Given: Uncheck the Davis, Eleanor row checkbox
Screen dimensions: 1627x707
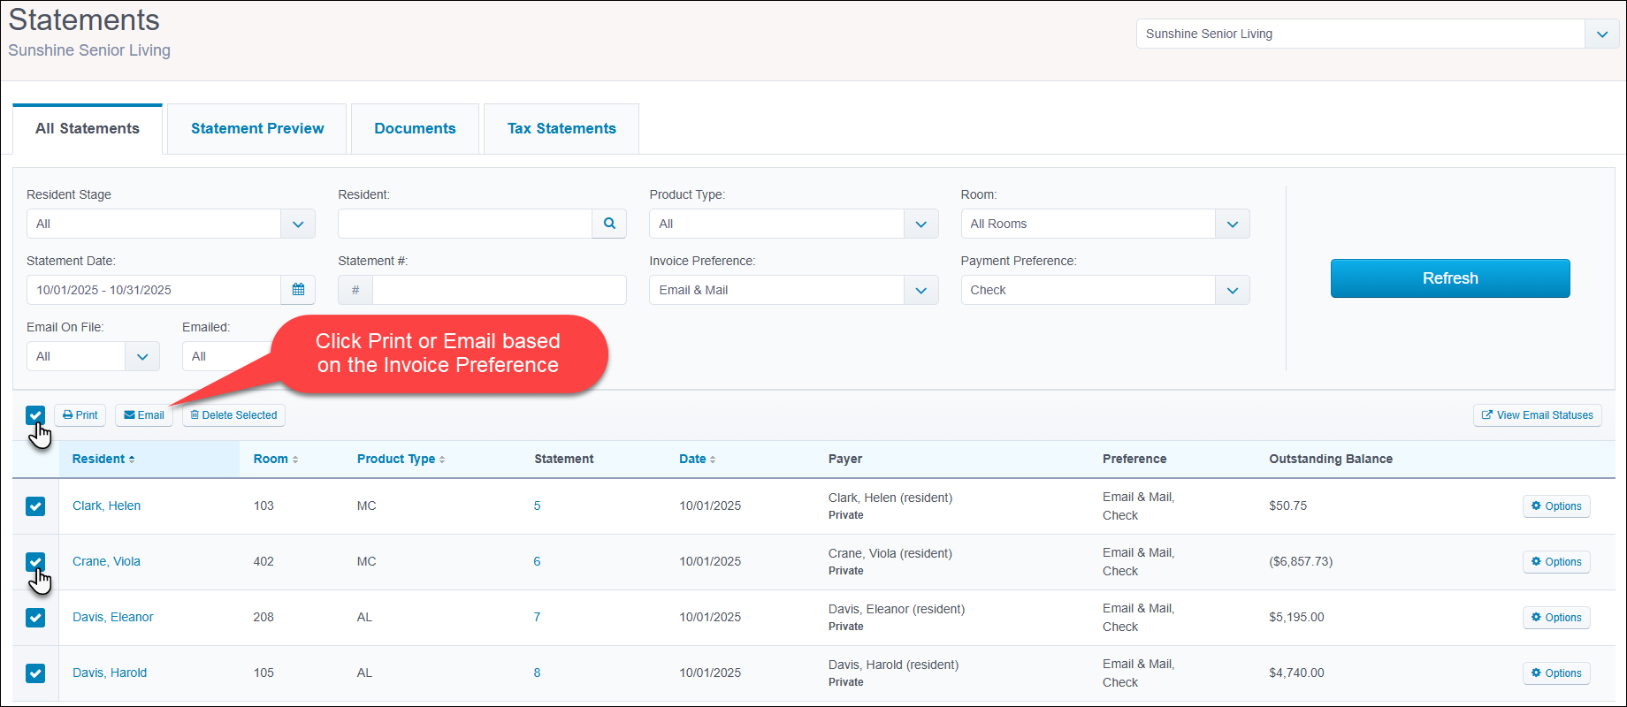Looking at the screenshot, I should pos(35,617).
